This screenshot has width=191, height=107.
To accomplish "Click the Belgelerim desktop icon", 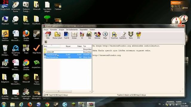I will pyautogui.click(x=5, y=78).
